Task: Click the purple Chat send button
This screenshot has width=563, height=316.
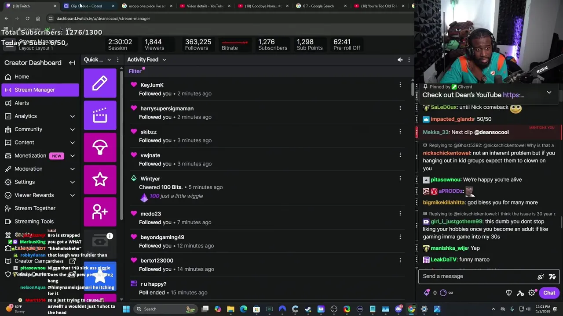Action: pyautogui.click(x=549, y=293)
